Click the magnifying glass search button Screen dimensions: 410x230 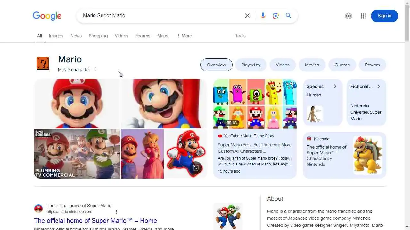click(x=288, y=16)
